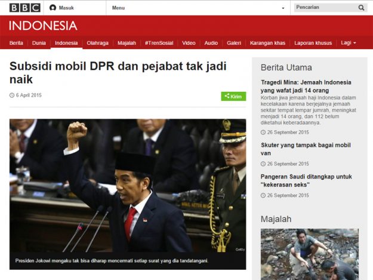The width and height of the screenshot is (373, 280).
Task: Go to the Video section
Action: point(189,43)
